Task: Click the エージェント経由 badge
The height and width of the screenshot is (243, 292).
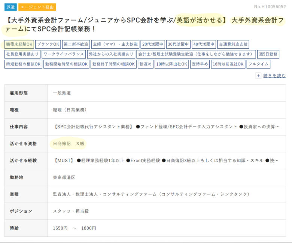Action: point(37,7)
